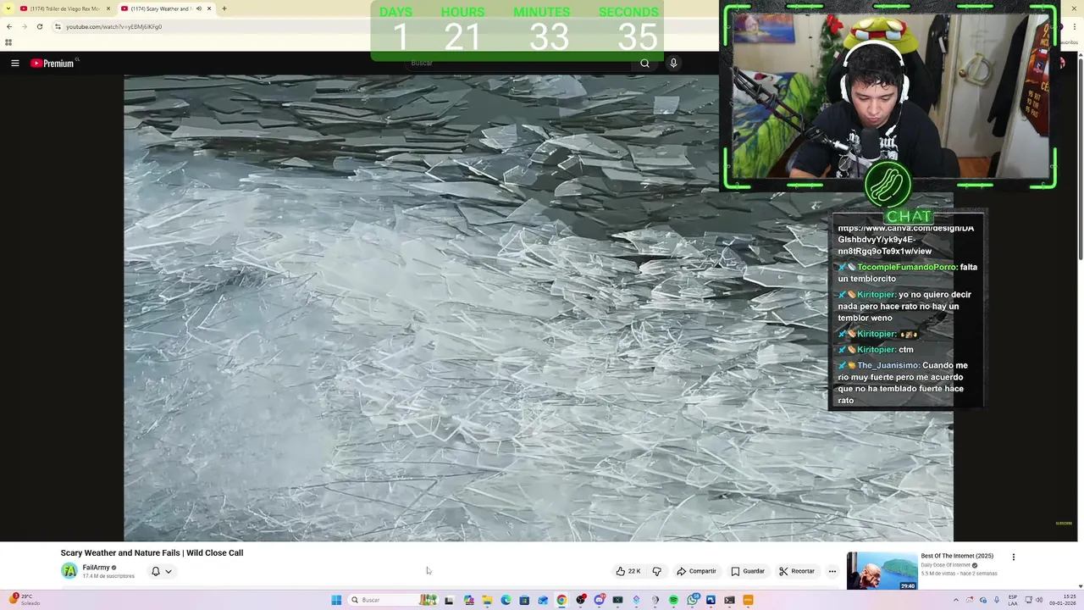1084x610 pixels.
Task: Reload the page with the refresh icon
Action: coord(39,26)
